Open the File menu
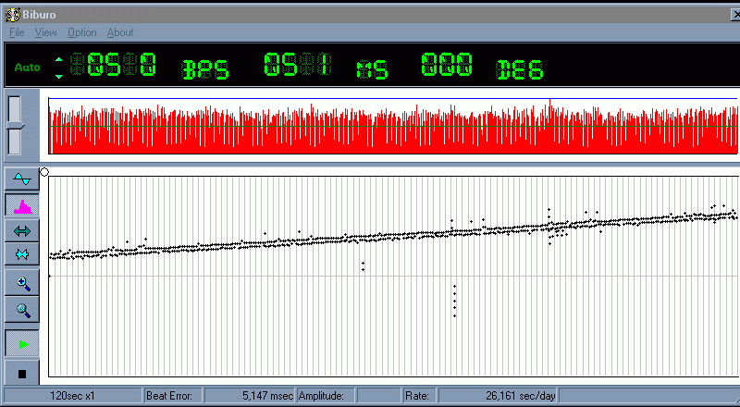740x407 pixels. click(x=17, y=32)
